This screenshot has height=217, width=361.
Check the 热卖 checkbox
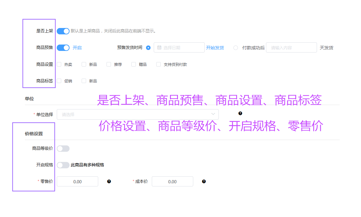[59, 65]
